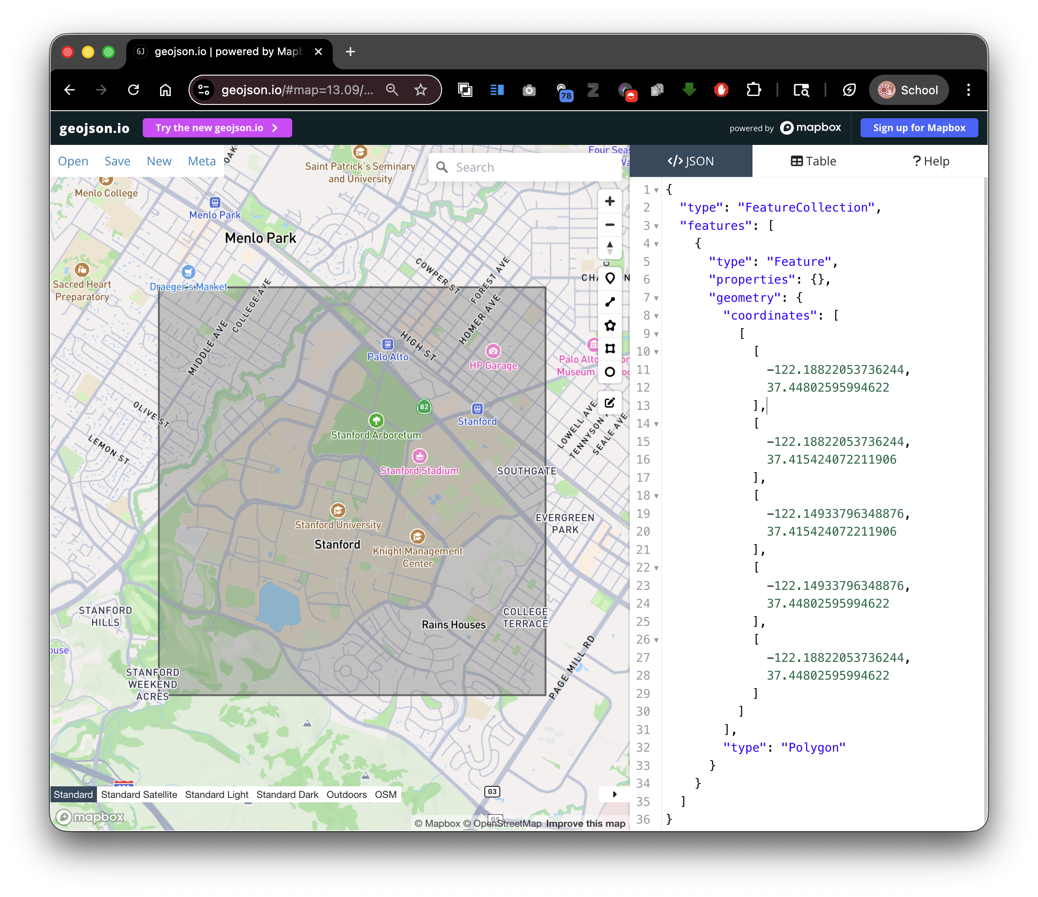Select the draw rectangle tool
This screenshot has height=897, width=1038.
610,348
